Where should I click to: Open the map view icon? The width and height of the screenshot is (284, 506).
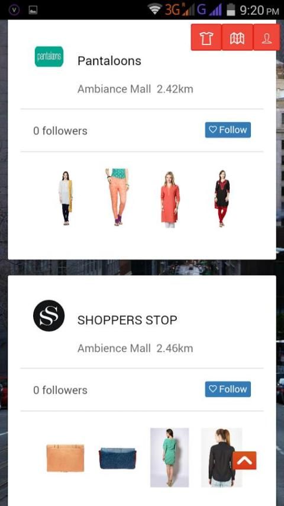(237, 37)
